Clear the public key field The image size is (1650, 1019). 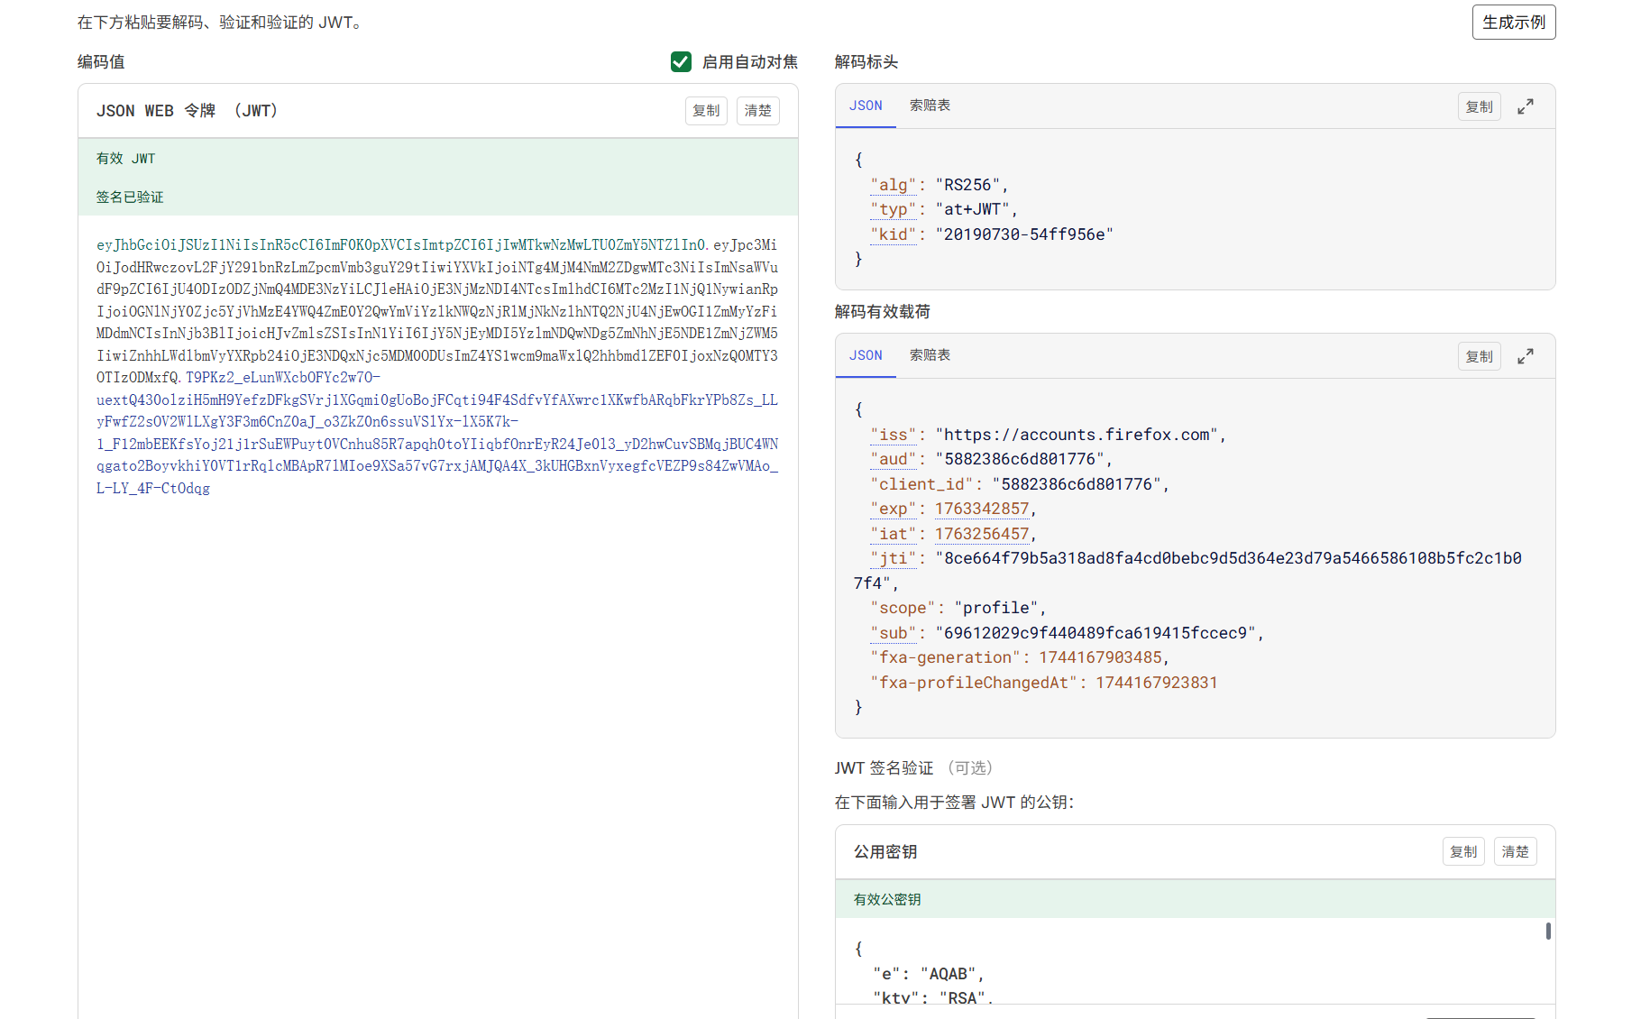pos(1515,852)
